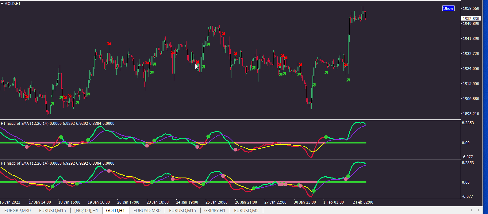Switch to the [NQ100],H1 tab

(x=86, y=211)
